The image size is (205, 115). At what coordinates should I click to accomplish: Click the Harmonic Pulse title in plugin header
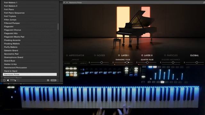coord(75,3)
